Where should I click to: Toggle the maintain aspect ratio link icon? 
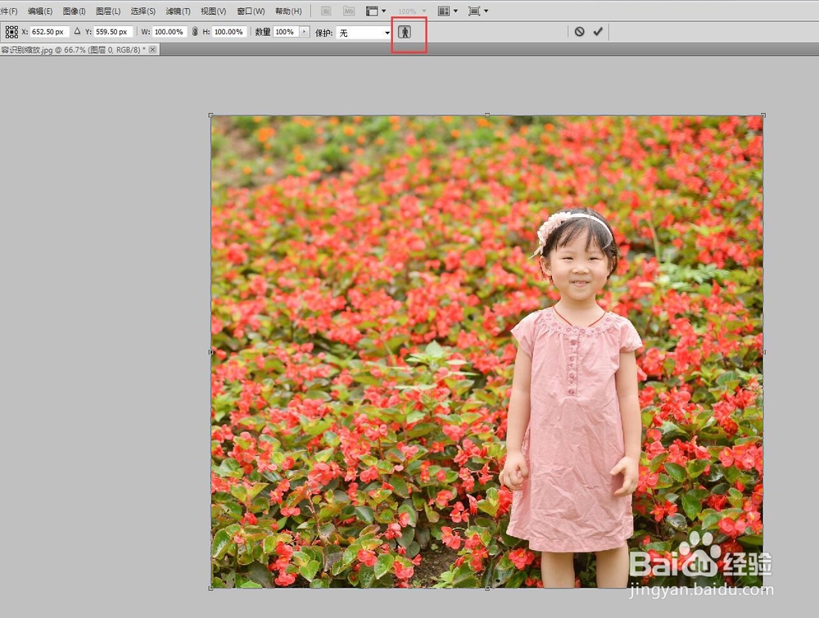(195, 32)
